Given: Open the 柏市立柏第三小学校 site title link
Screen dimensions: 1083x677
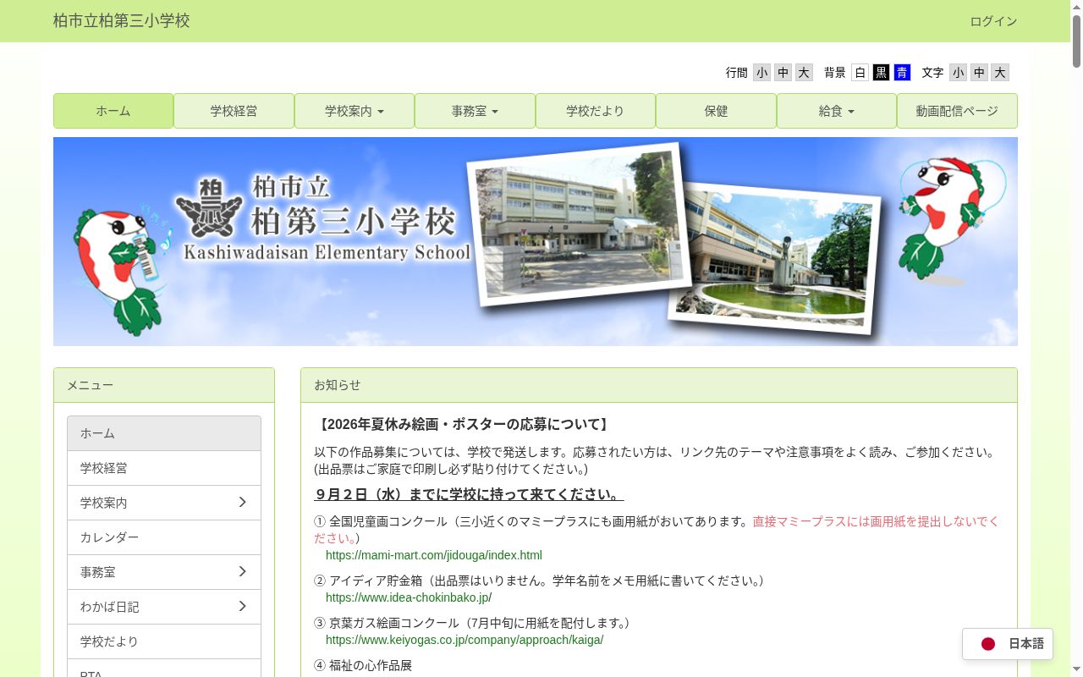Looking at the screenshot, I should [x=121, y=21].
